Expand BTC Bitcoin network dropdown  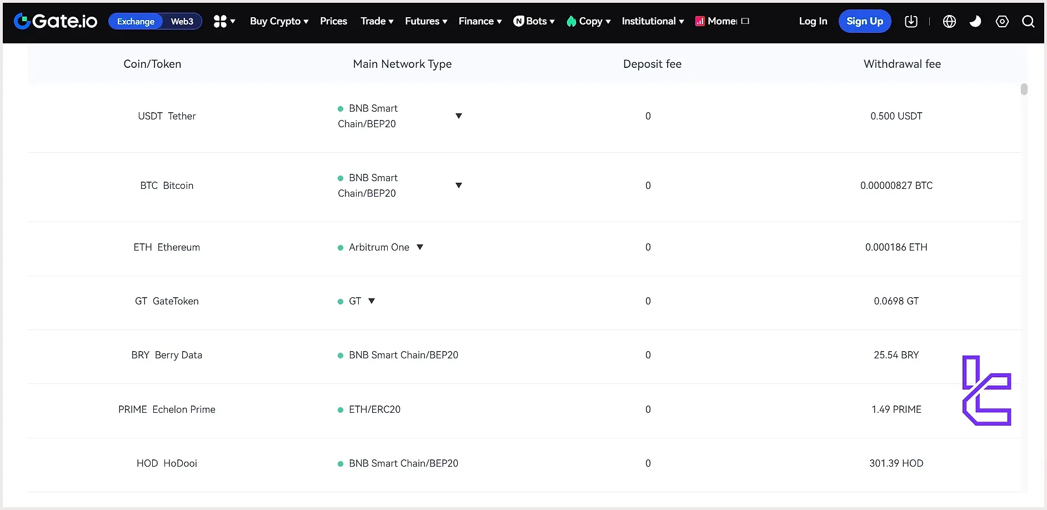click(459, 186)
